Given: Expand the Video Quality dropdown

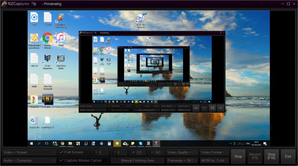Looking at the screenshot, I should (x=182, y=152).
